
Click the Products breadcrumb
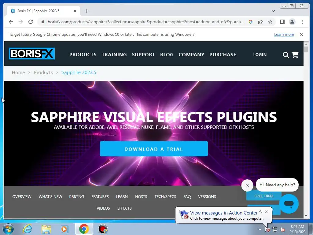(x=43, y=72)
